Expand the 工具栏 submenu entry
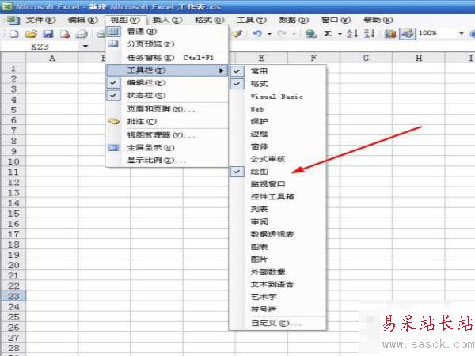Screen dimensions: 475x356 166,70
